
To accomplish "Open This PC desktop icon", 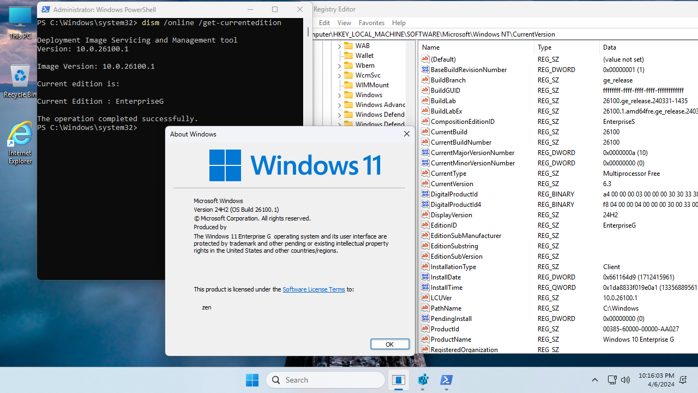I will point(20,22).
